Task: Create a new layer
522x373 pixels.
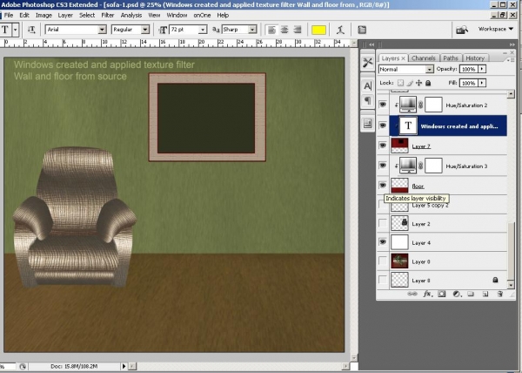Action: coord(485,294)
